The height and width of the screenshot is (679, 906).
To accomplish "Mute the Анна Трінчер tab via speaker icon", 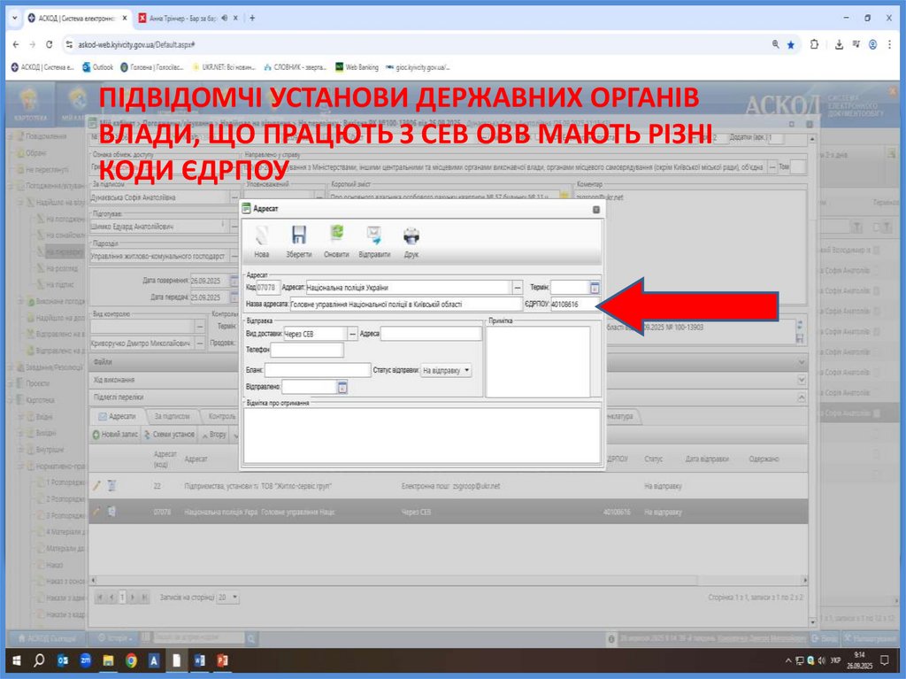I will (x=224, y=18).
